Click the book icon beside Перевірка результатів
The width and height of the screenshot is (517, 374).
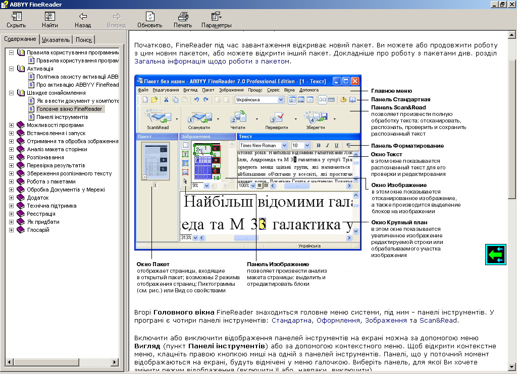(21, 165)
